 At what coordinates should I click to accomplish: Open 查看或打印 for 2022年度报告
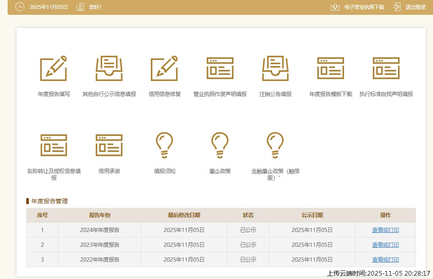click(x=385, y=260)
